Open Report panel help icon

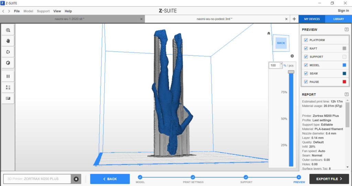point(346,94)
